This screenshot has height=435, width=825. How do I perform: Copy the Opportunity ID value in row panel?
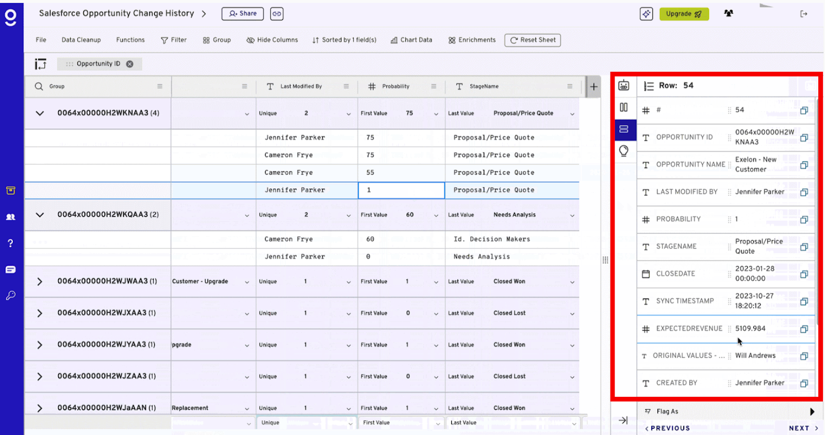pyautogui.click(x=804, y=138)
